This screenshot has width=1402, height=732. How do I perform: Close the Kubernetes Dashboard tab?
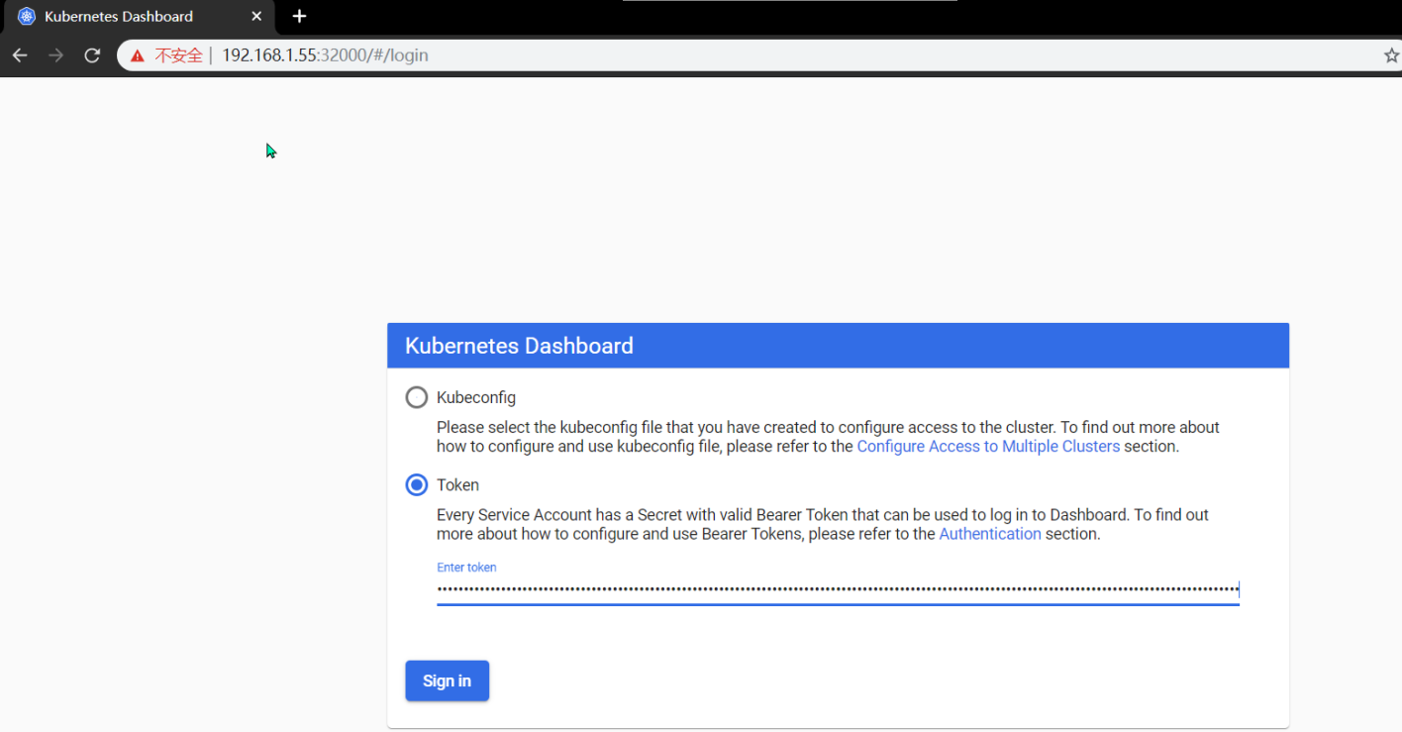[256, 16]
